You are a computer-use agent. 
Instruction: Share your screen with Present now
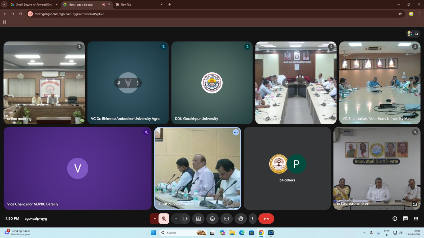click(198, 219)
